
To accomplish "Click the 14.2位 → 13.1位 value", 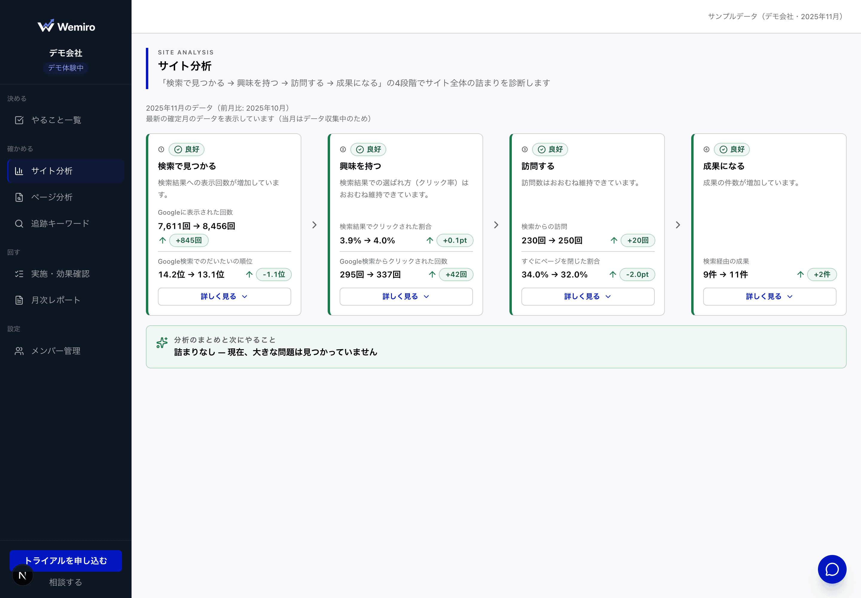I will (x=191, y=275).
